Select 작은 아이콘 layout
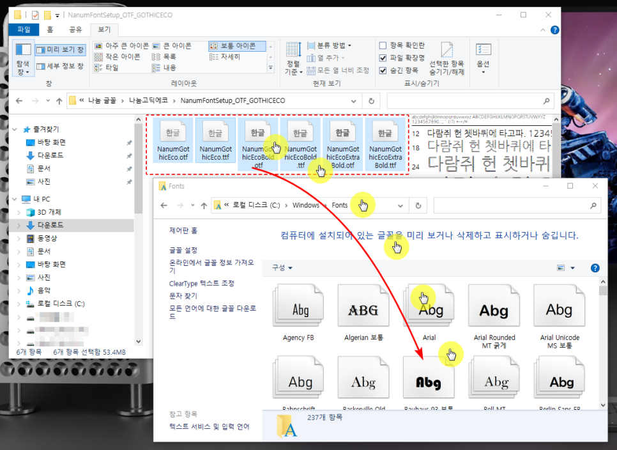 pyautogui.click(x=118, y=57)
